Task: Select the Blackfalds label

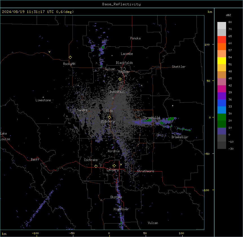Action: [x=124, y=63]
